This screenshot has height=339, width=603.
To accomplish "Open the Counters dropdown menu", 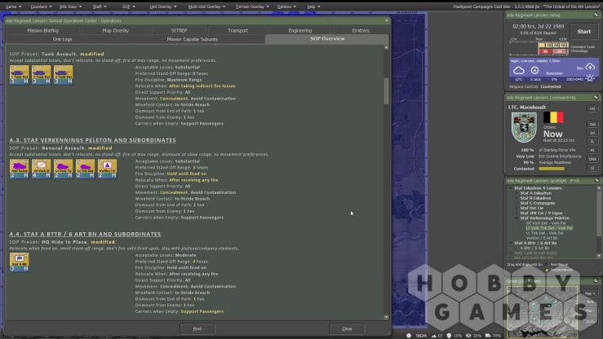I will click(41, 7).
